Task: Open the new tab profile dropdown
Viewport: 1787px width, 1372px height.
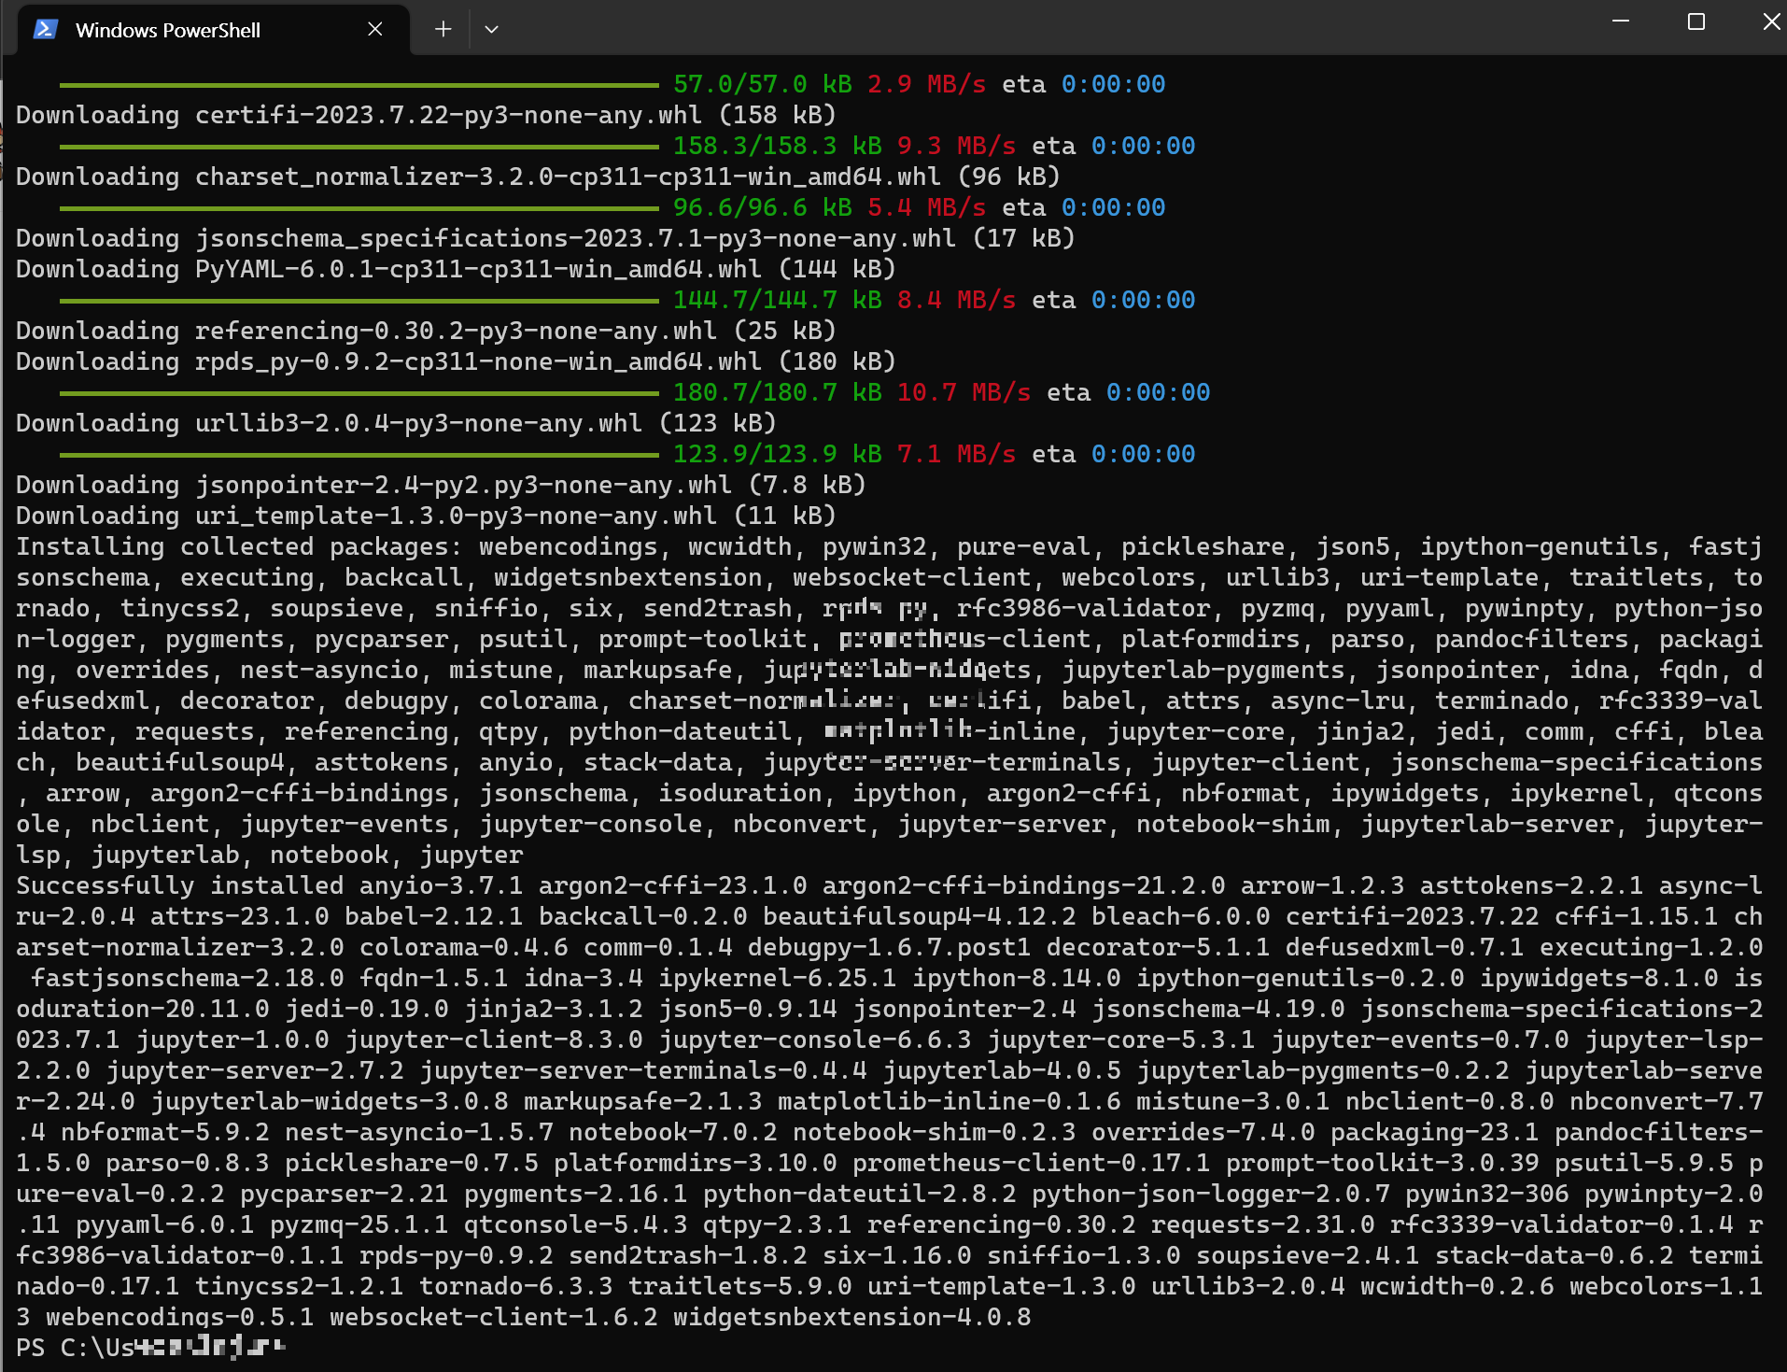Action: click(x=491, y=30)
